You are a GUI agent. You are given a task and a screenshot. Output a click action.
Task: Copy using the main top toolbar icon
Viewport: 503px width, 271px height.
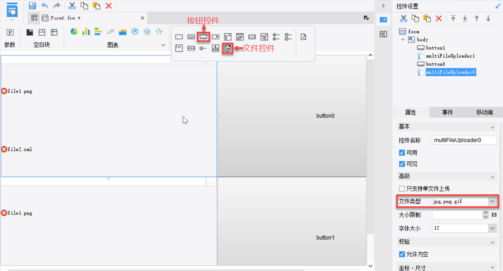click(x=84, y=5)
